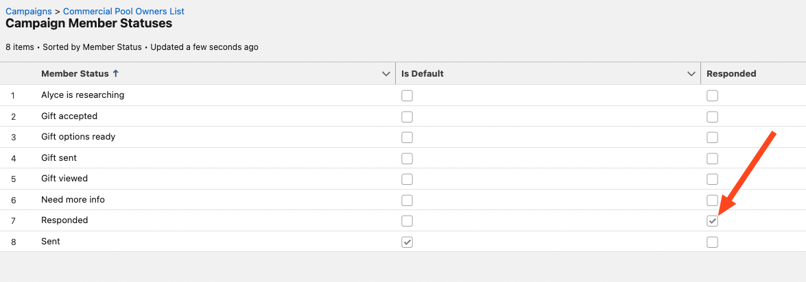Click the Campaigns breadcrumb link
This screenshot has height=282, width=806.
(x=29, y=11)
